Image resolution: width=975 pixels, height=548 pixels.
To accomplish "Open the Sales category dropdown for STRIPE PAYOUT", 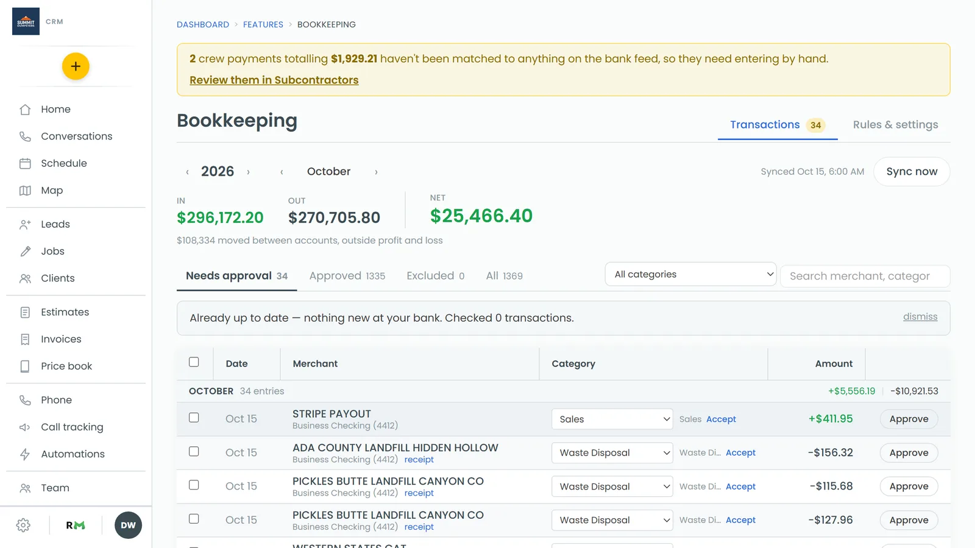I will coord(612,419).
